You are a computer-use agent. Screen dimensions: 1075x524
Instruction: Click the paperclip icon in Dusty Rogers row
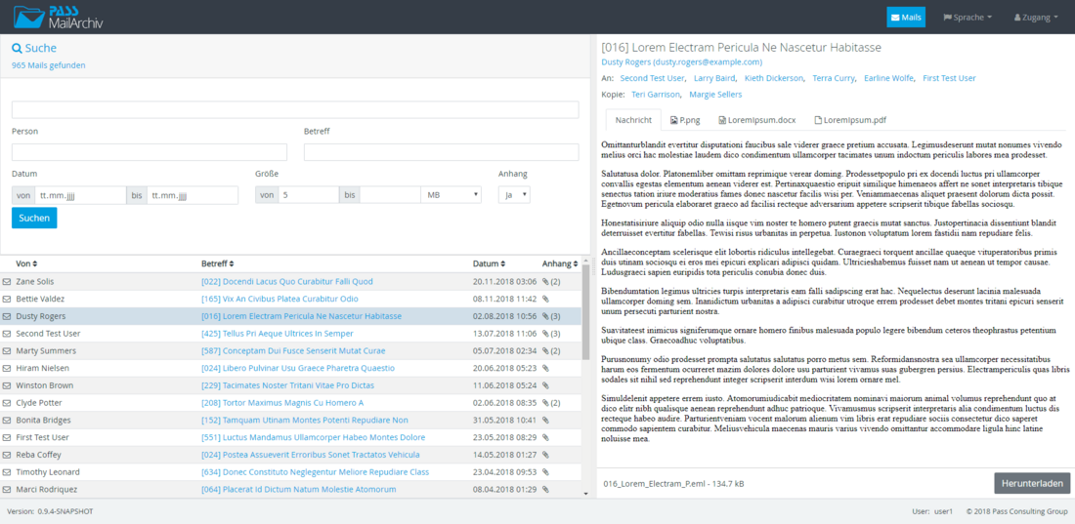(546, 316)
